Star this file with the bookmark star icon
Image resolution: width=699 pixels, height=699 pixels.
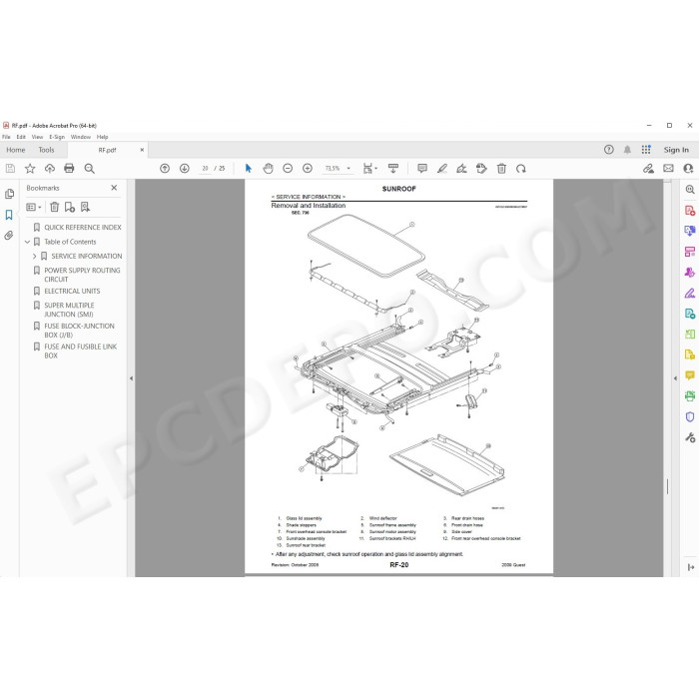click(x=30, y=169)
